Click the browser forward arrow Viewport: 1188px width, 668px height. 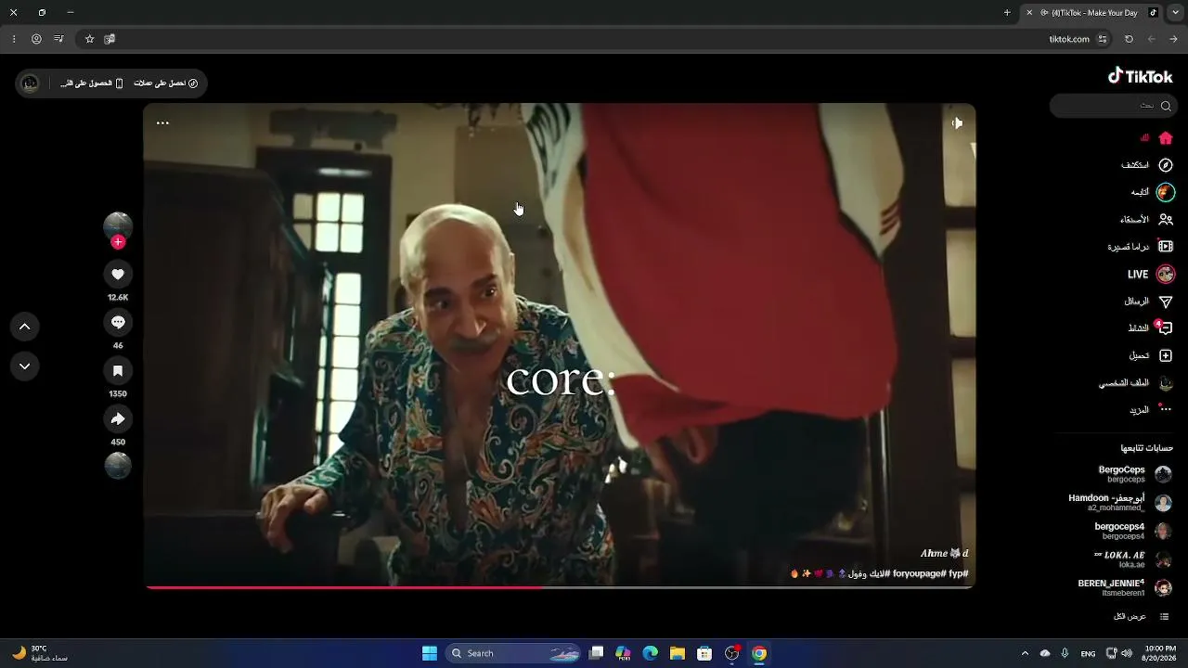[x=1174, y=39]
